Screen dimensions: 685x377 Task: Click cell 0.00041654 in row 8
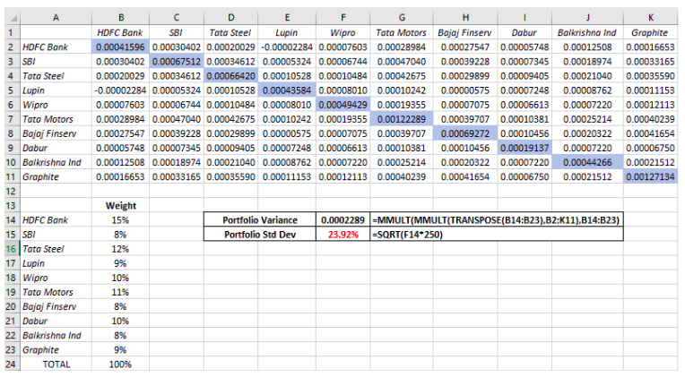[651, 133]
